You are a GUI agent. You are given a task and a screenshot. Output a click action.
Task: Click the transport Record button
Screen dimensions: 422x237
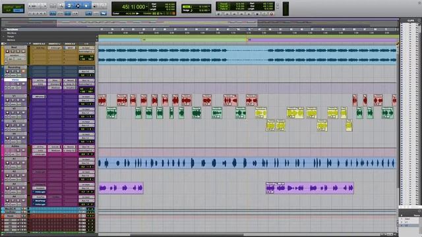coord(272,14)
